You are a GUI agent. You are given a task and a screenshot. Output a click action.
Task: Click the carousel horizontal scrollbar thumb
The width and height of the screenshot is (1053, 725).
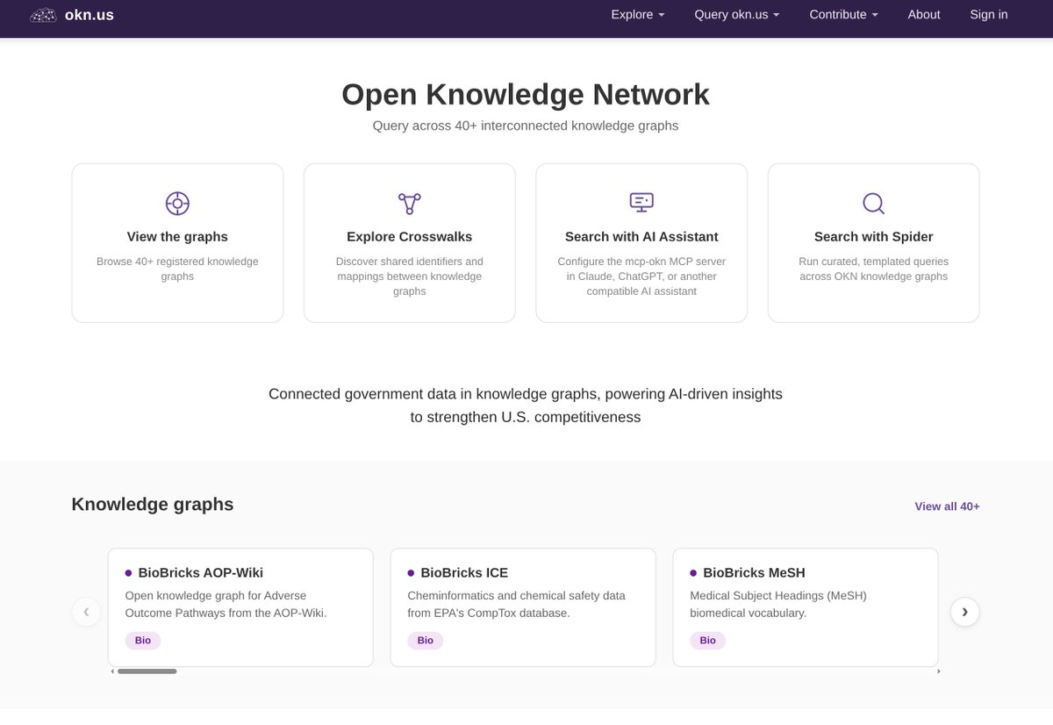click(x=147, y=671)
